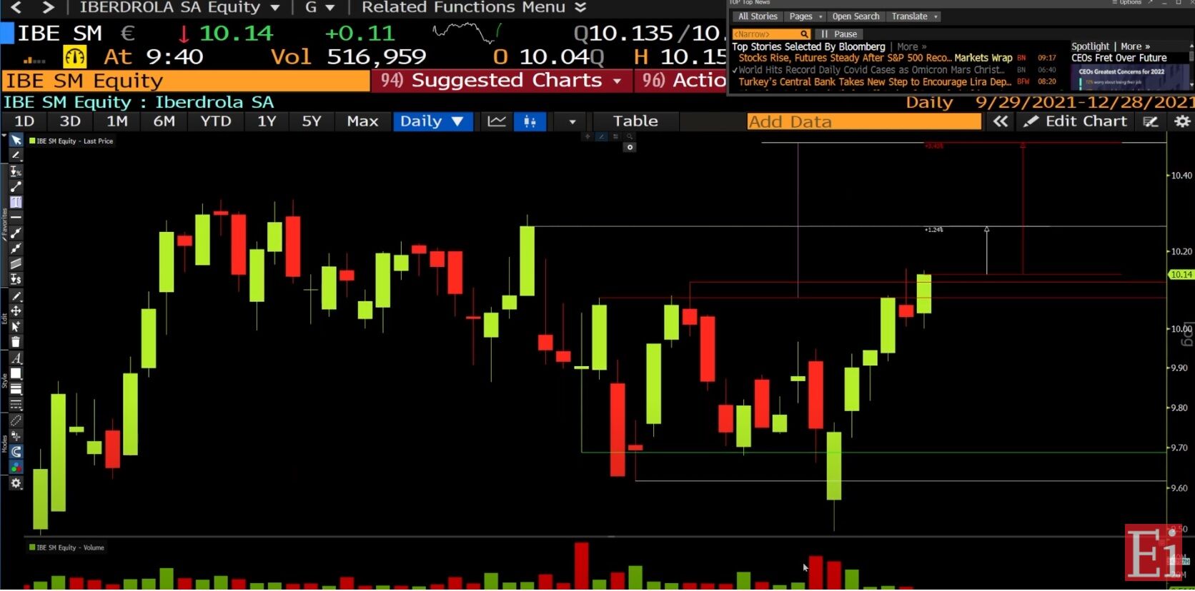1195x591 pixels.
Task: Open the Suggested Charts dropdown
Action: click(501, 81)
